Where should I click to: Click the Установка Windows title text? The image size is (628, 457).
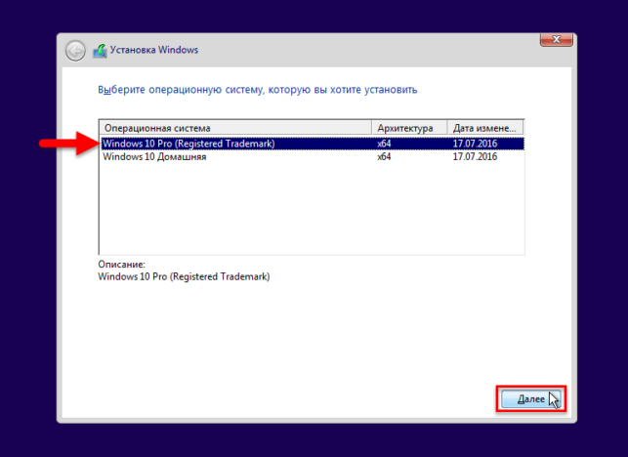pos(154,50)
